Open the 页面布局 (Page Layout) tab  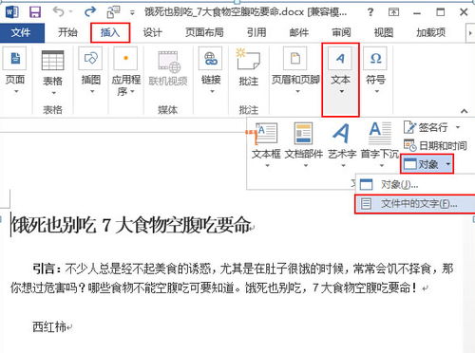coord(204,32)
